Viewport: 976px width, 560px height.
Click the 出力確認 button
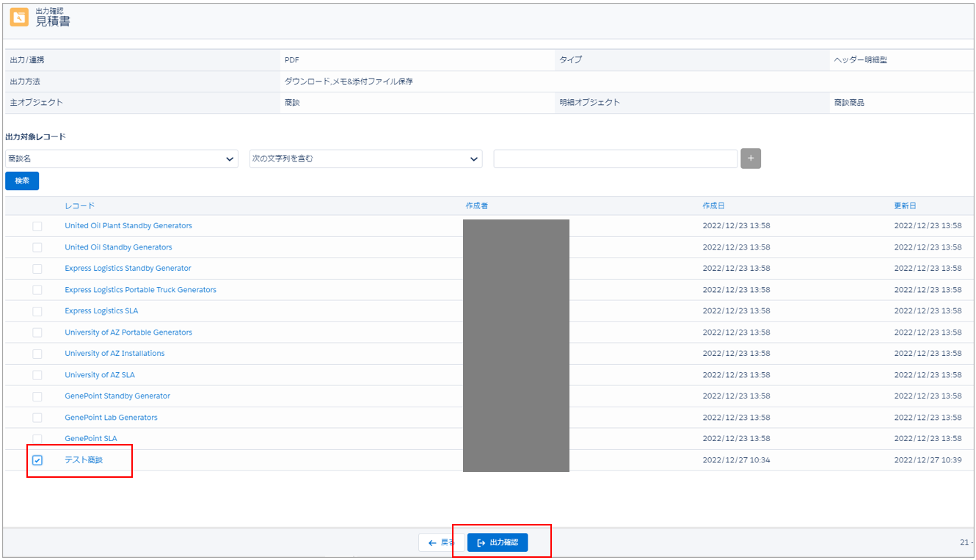497,542
